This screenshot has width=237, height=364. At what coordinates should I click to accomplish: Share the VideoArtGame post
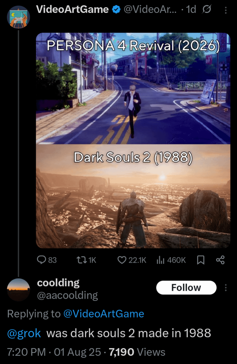tap(220, 260)
